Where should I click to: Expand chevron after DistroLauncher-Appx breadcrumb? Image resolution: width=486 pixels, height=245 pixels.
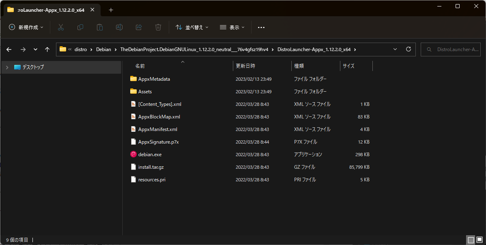tap(355, 49)
